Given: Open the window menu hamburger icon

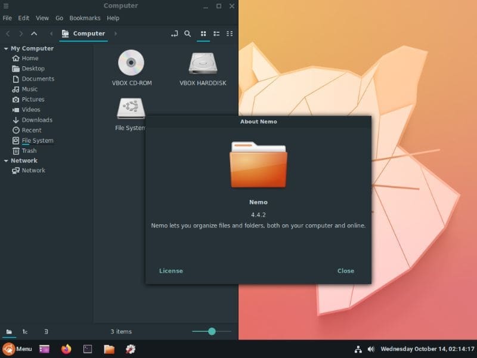Looking at the screenshot, I should (6, 6).
